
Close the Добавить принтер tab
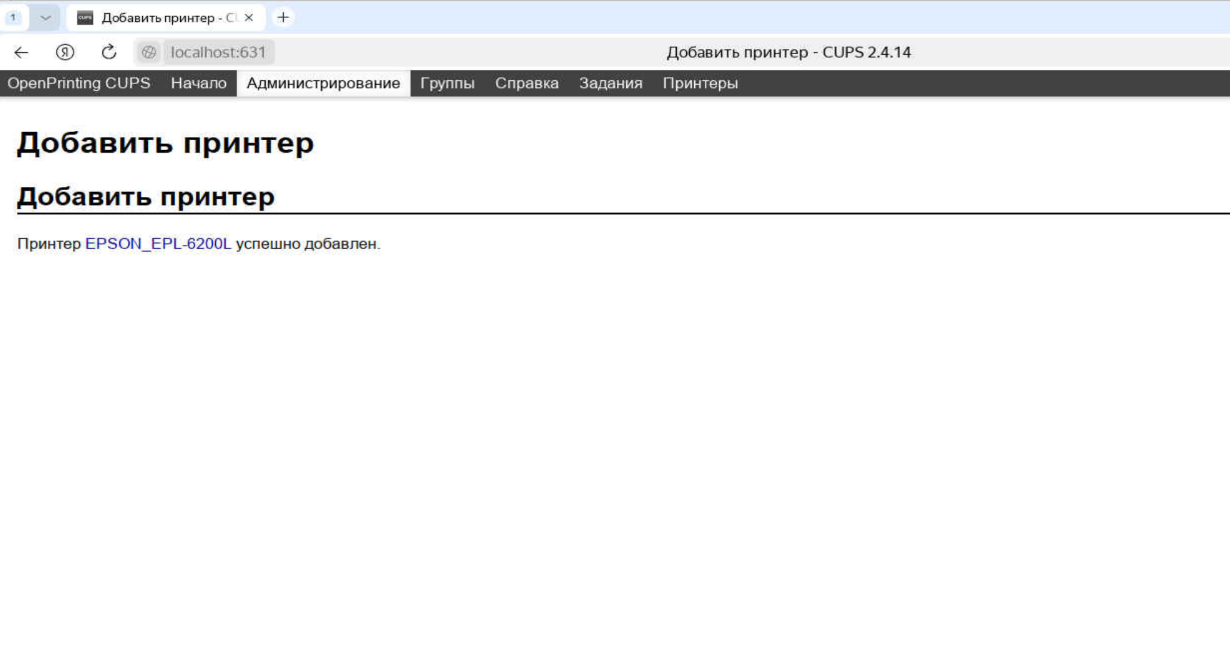[x=249, y=17]
